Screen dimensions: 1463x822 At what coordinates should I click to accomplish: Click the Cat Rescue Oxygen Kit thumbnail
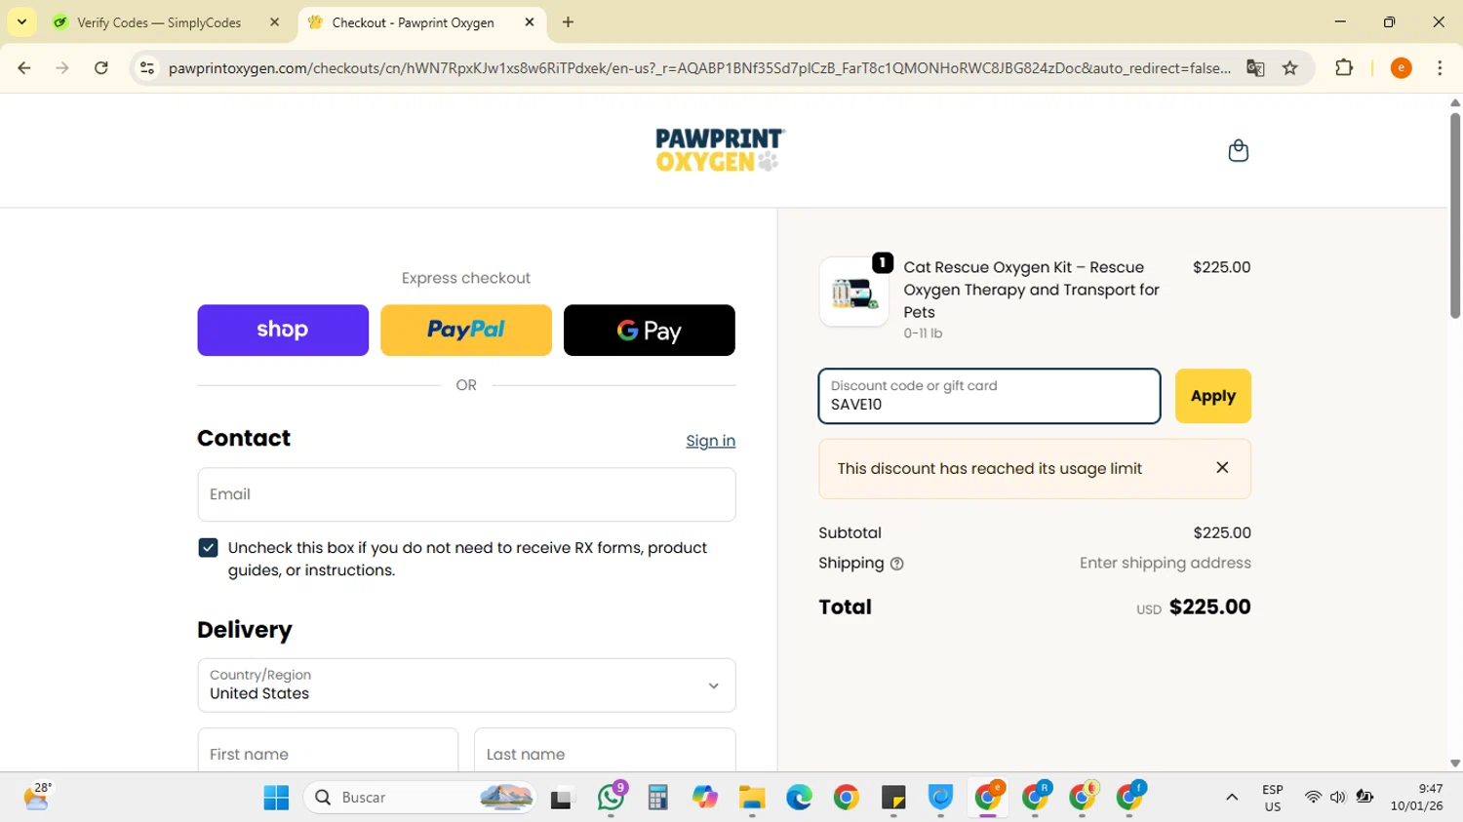tap(853, 292)
